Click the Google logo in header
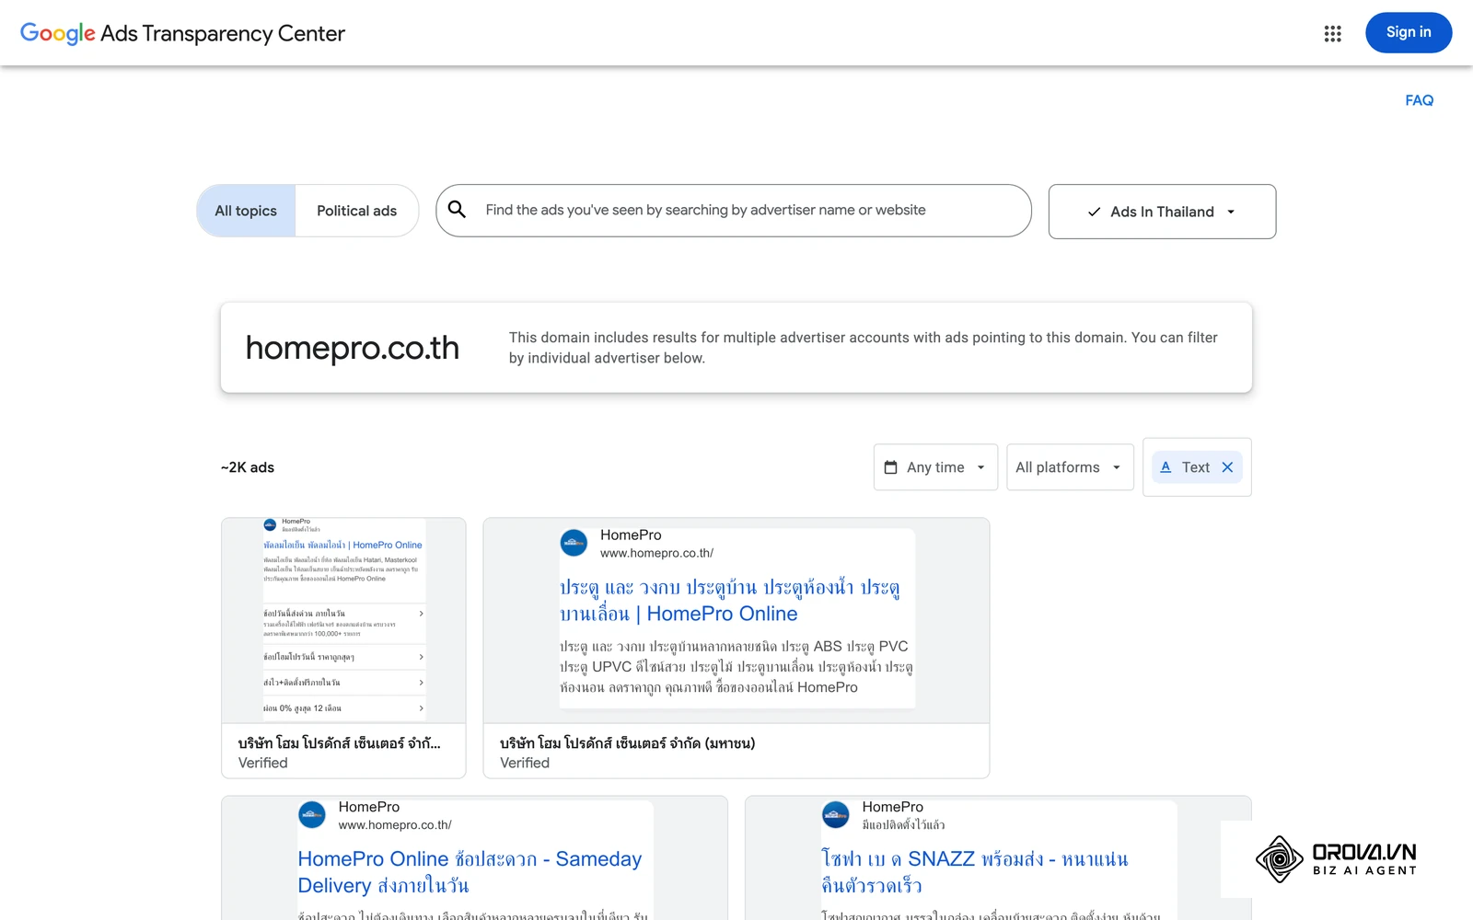This screenshot has height=920, width=1473. click(x=57, y=33)
